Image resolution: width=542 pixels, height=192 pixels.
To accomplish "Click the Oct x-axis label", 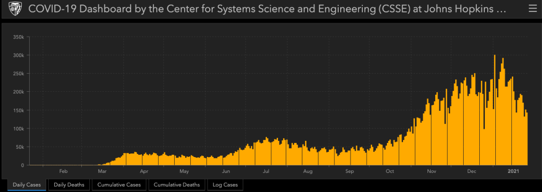I will pyautogui.click(x=390, y=171).
